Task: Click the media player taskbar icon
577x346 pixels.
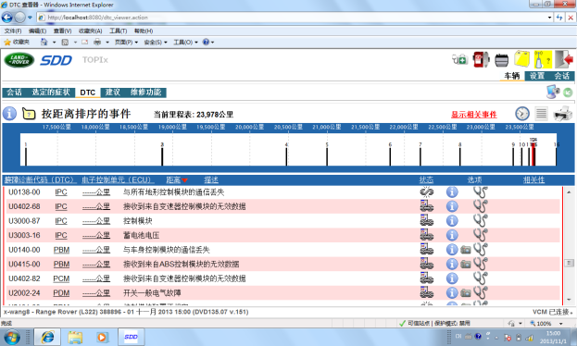Action: point(102,337)
